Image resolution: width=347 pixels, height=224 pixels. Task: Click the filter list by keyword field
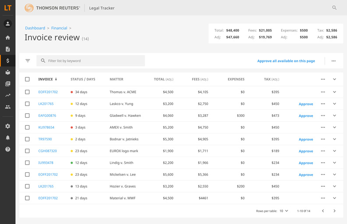[x=94, y=61]
